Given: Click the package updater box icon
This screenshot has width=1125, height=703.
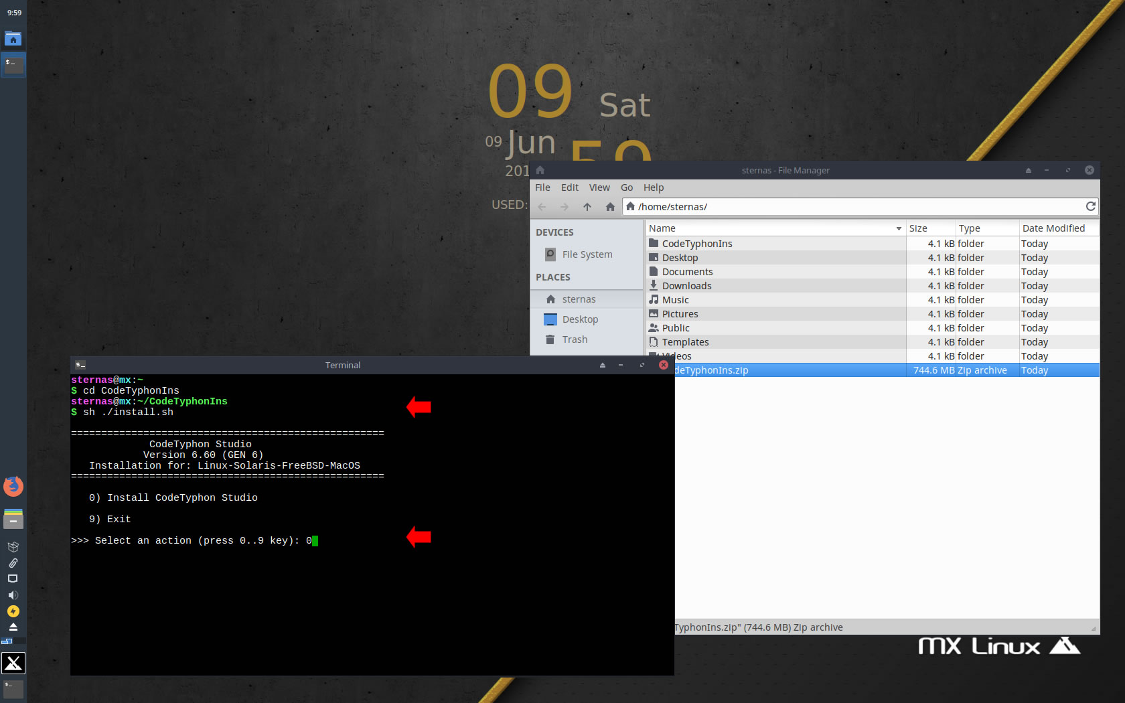Looking at the screenshot, I should coord(13,547).
